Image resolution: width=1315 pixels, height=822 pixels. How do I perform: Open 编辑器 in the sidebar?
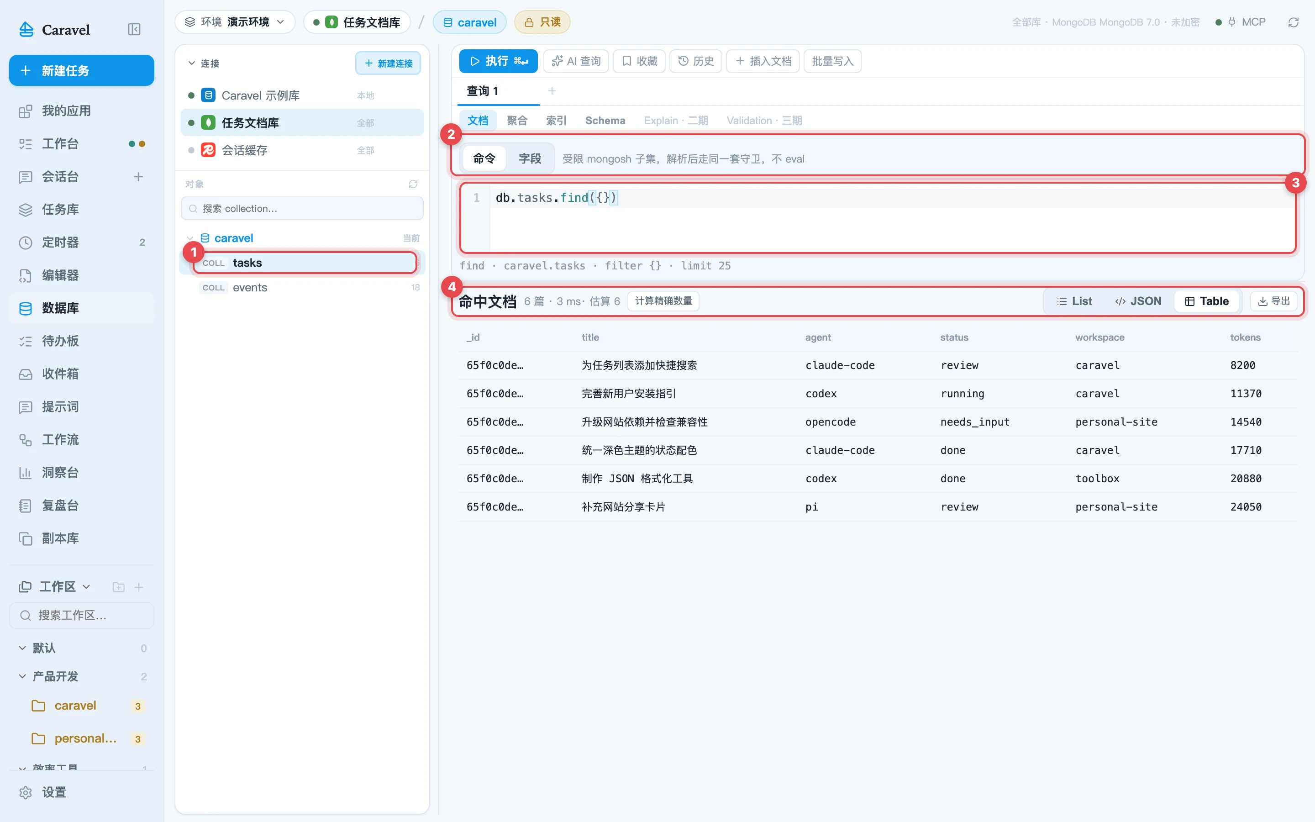(82, 275)
